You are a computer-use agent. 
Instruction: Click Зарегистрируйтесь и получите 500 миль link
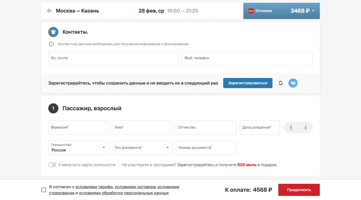(x=217, y=165)
